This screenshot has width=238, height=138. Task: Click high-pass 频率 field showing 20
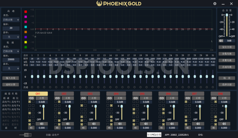pyautogui.click(x=11, y=28)
